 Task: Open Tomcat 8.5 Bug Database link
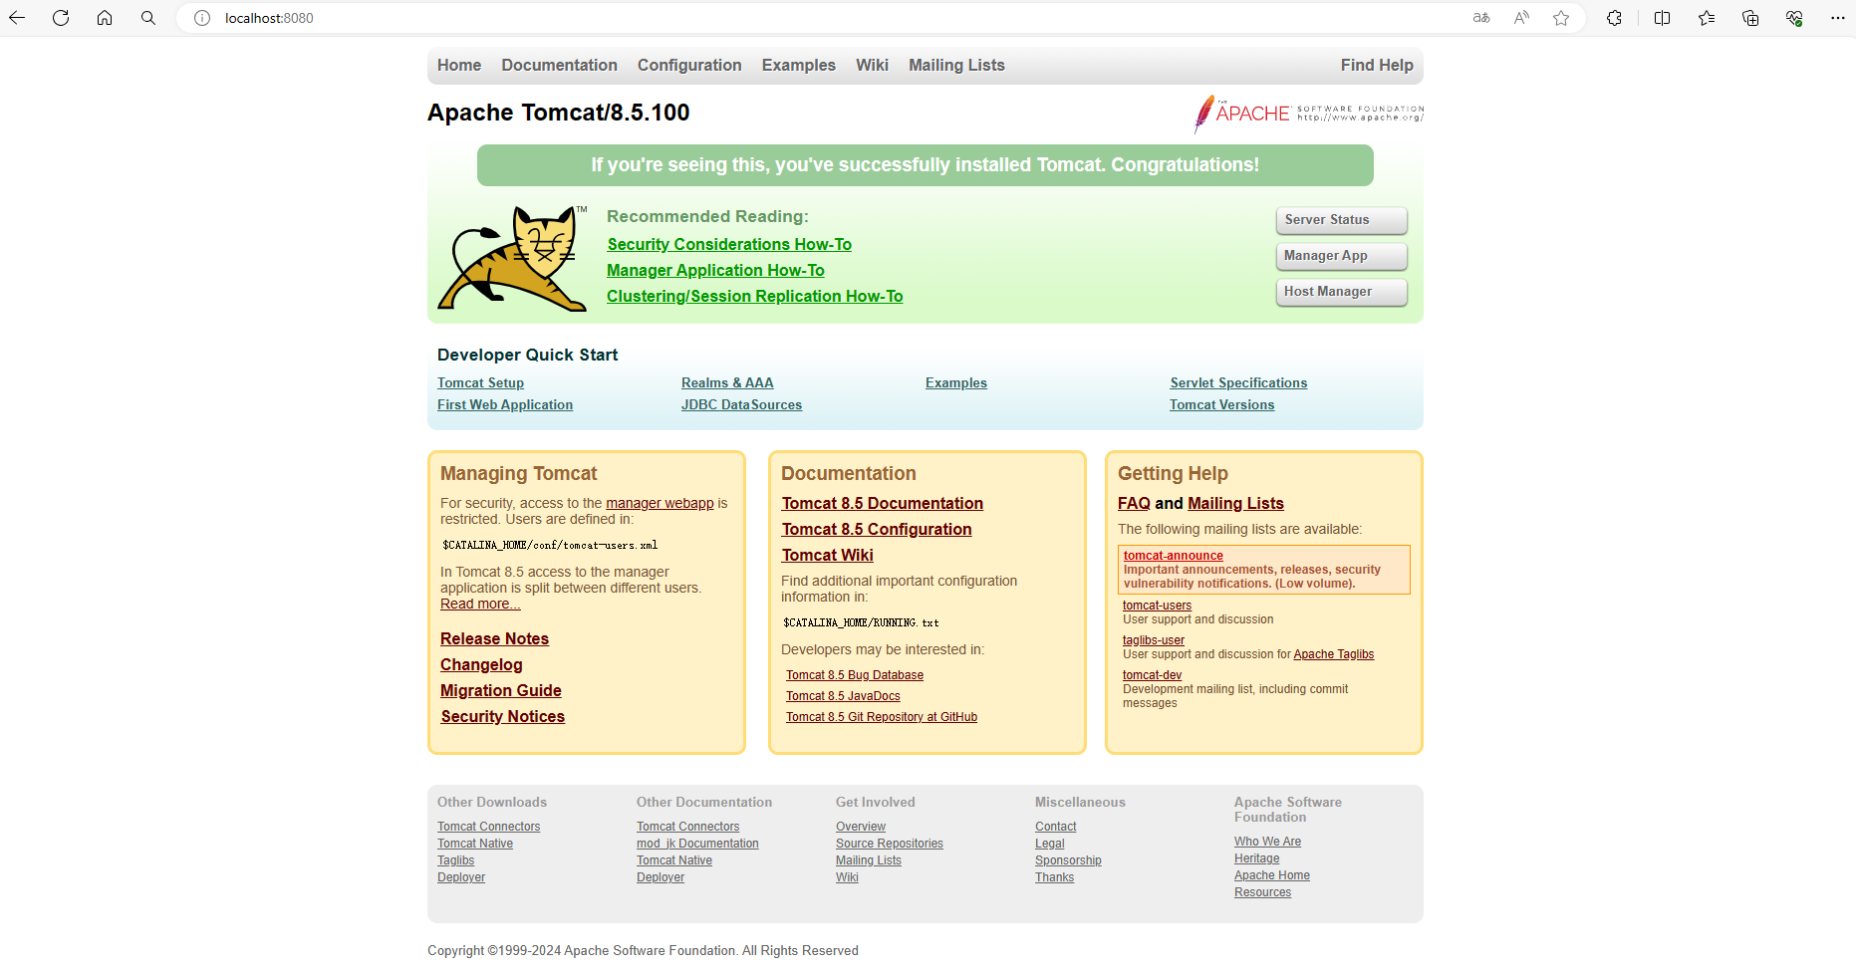coord(855,675)
